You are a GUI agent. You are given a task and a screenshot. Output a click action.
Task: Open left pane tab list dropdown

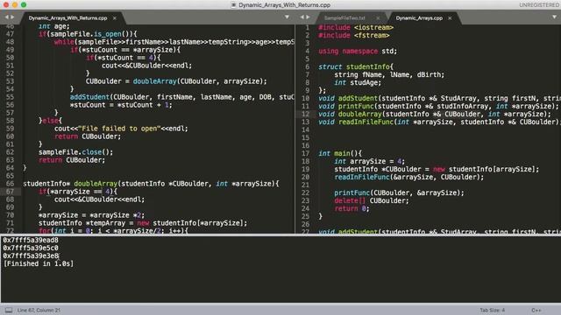click(287, 17)
